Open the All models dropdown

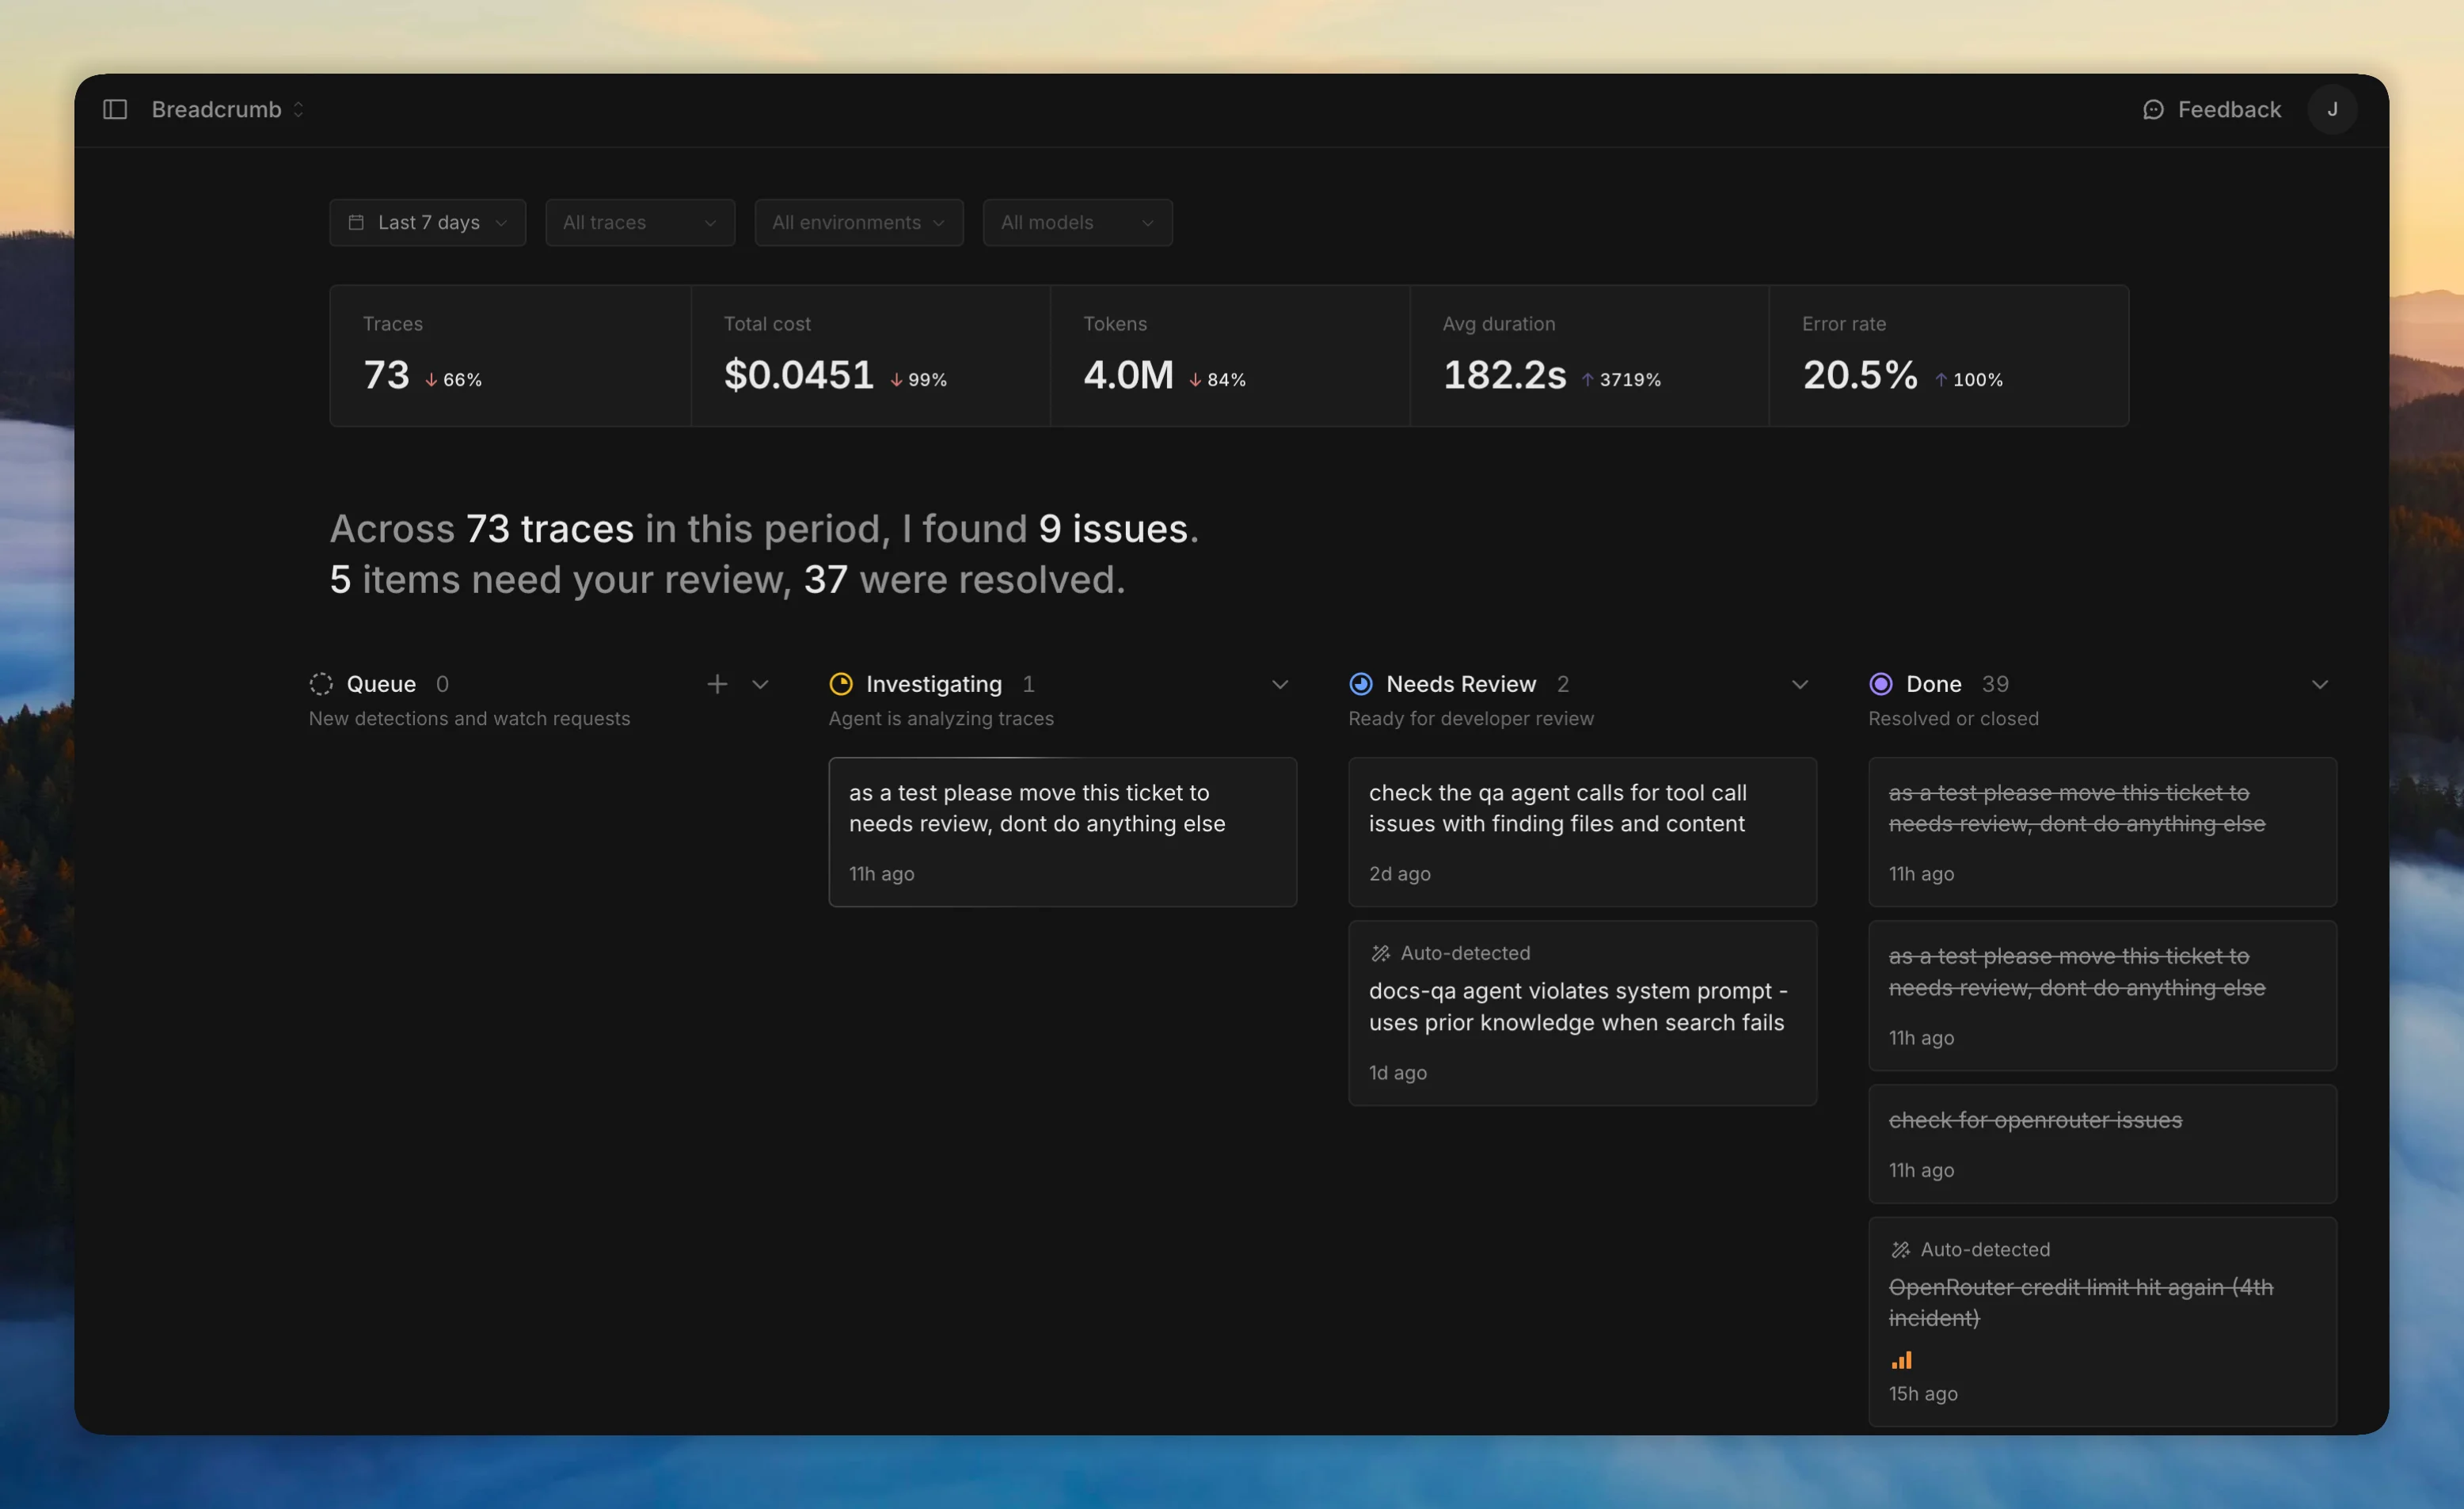coord(1077,222)
